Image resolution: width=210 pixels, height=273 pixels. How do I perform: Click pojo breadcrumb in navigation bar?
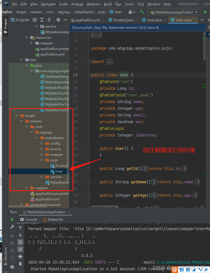tap(102, 12)
